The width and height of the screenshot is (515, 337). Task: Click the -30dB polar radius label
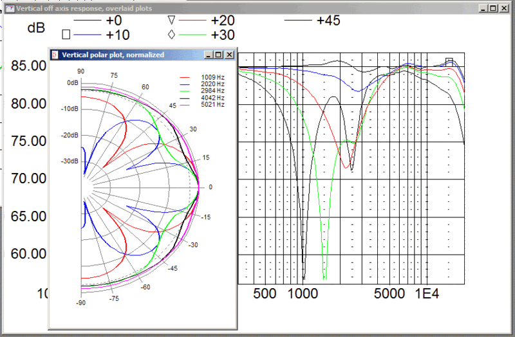(70, 161)
